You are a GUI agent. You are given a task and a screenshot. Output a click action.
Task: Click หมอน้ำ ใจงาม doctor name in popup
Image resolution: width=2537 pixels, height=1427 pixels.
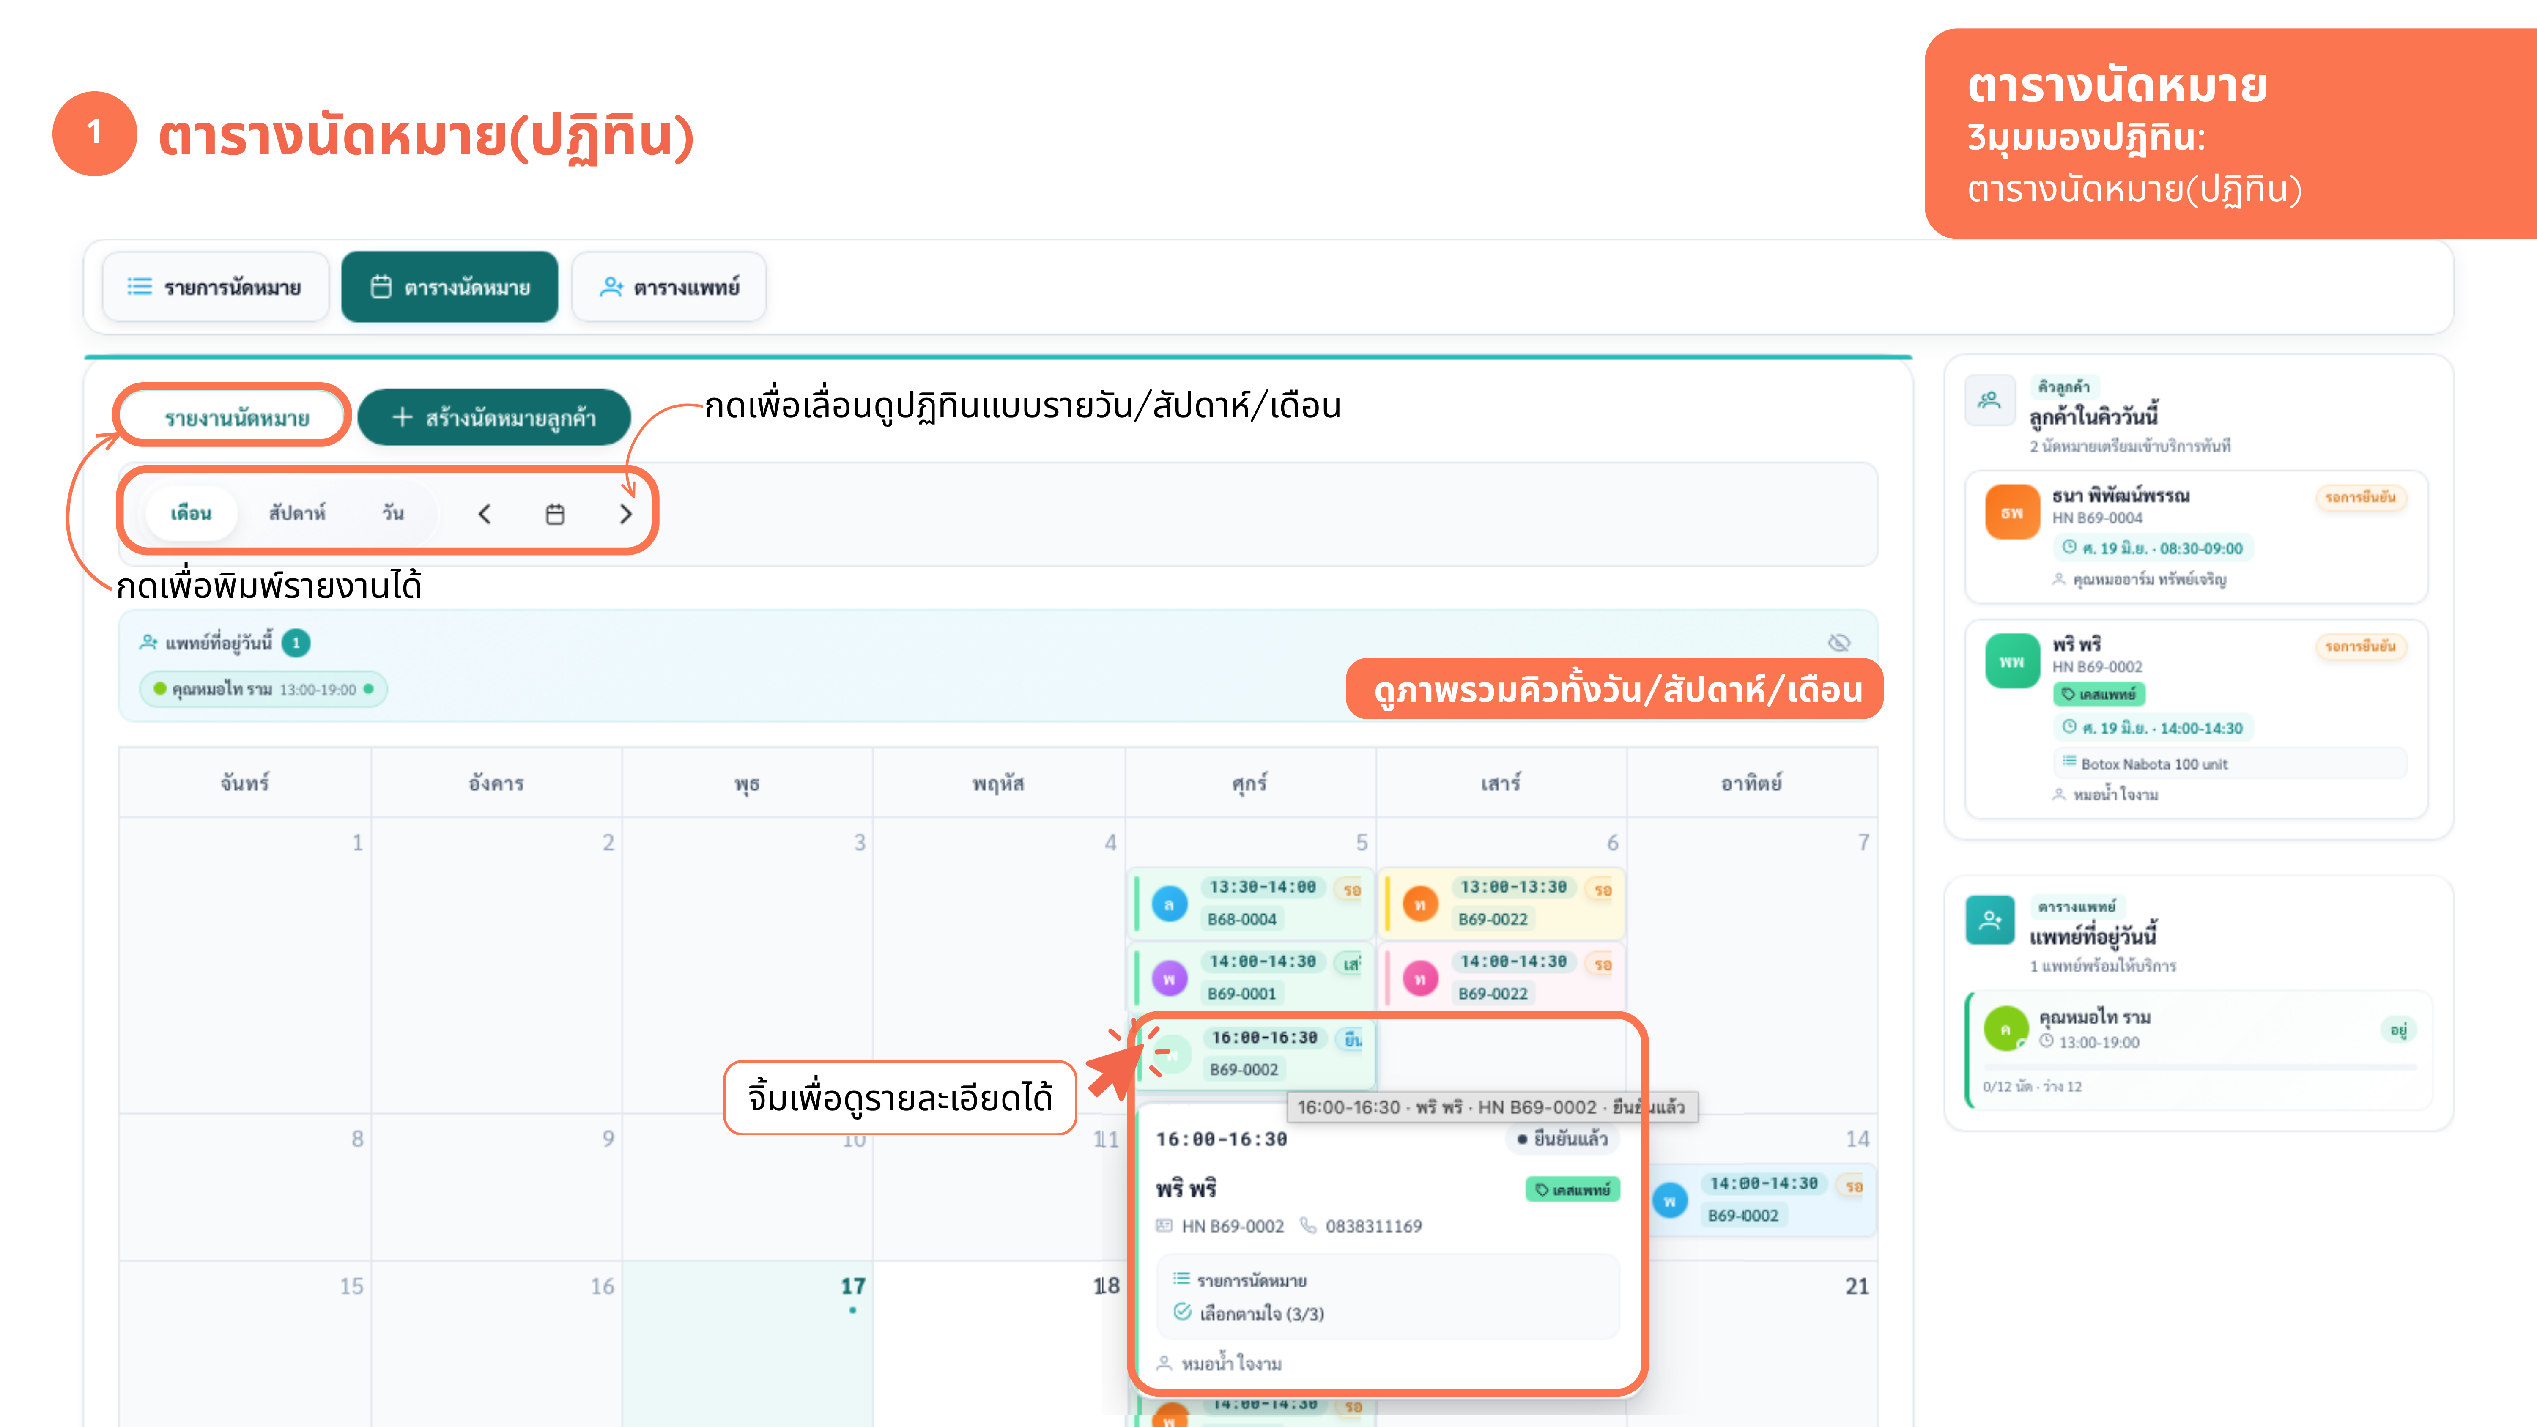[1231, 1364]
